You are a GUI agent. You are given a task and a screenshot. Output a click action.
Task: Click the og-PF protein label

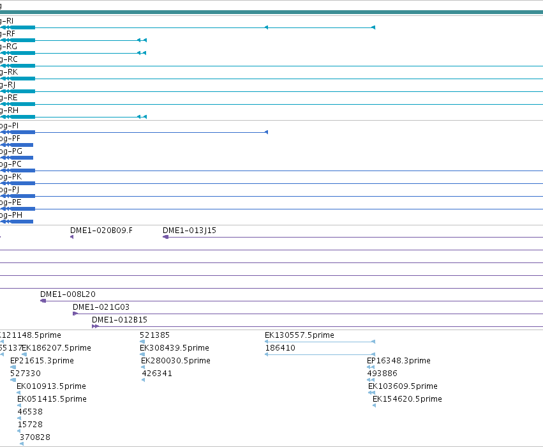point(10,139)
